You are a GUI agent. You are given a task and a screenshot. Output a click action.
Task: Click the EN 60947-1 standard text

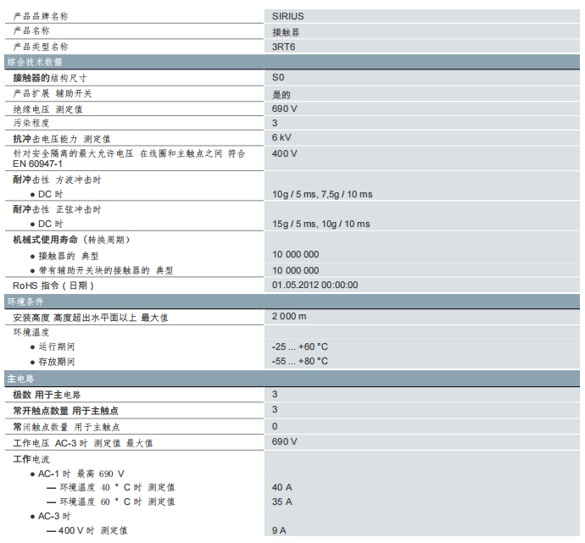37,163
